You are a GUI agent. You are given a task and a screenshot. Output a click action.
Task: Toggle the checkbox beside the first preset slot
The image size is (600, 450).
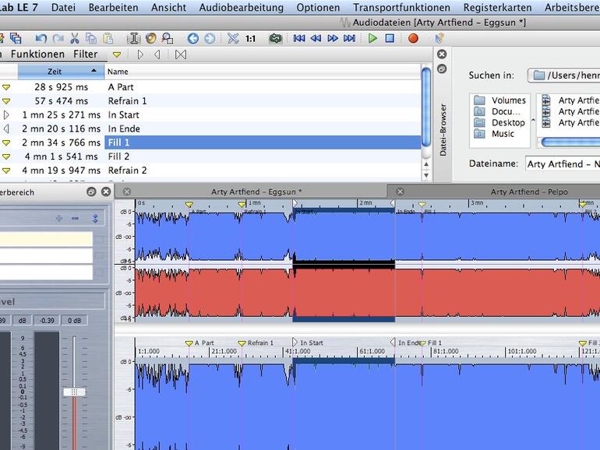coord(99,240)
